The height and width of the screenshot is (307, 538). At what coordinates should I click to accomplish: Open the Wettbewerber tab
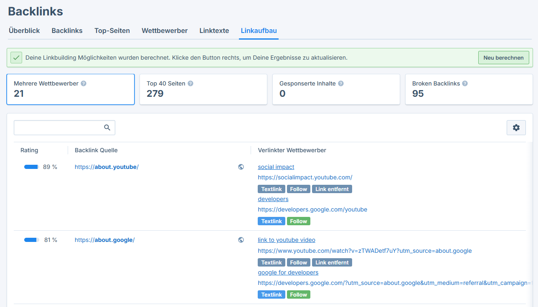coord(165,30)
